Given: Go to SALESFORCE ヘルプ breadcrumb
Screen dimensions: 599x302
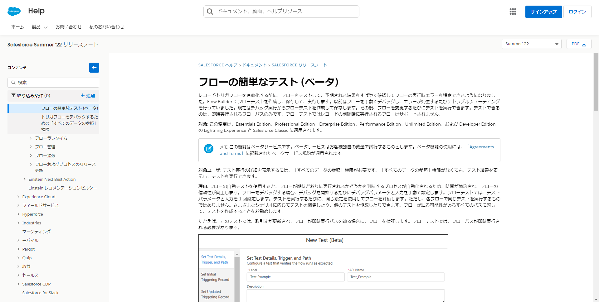Looking at the screenshot, I should click(218, 65).
